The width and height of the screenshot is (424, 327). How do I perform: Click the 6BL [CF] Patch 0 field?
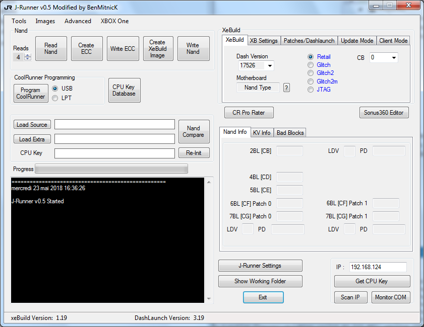pos(289,203)
